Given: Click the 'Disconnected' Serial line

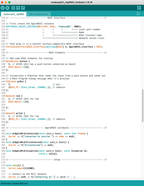Looking at the screenshot, I should [31, 145].
